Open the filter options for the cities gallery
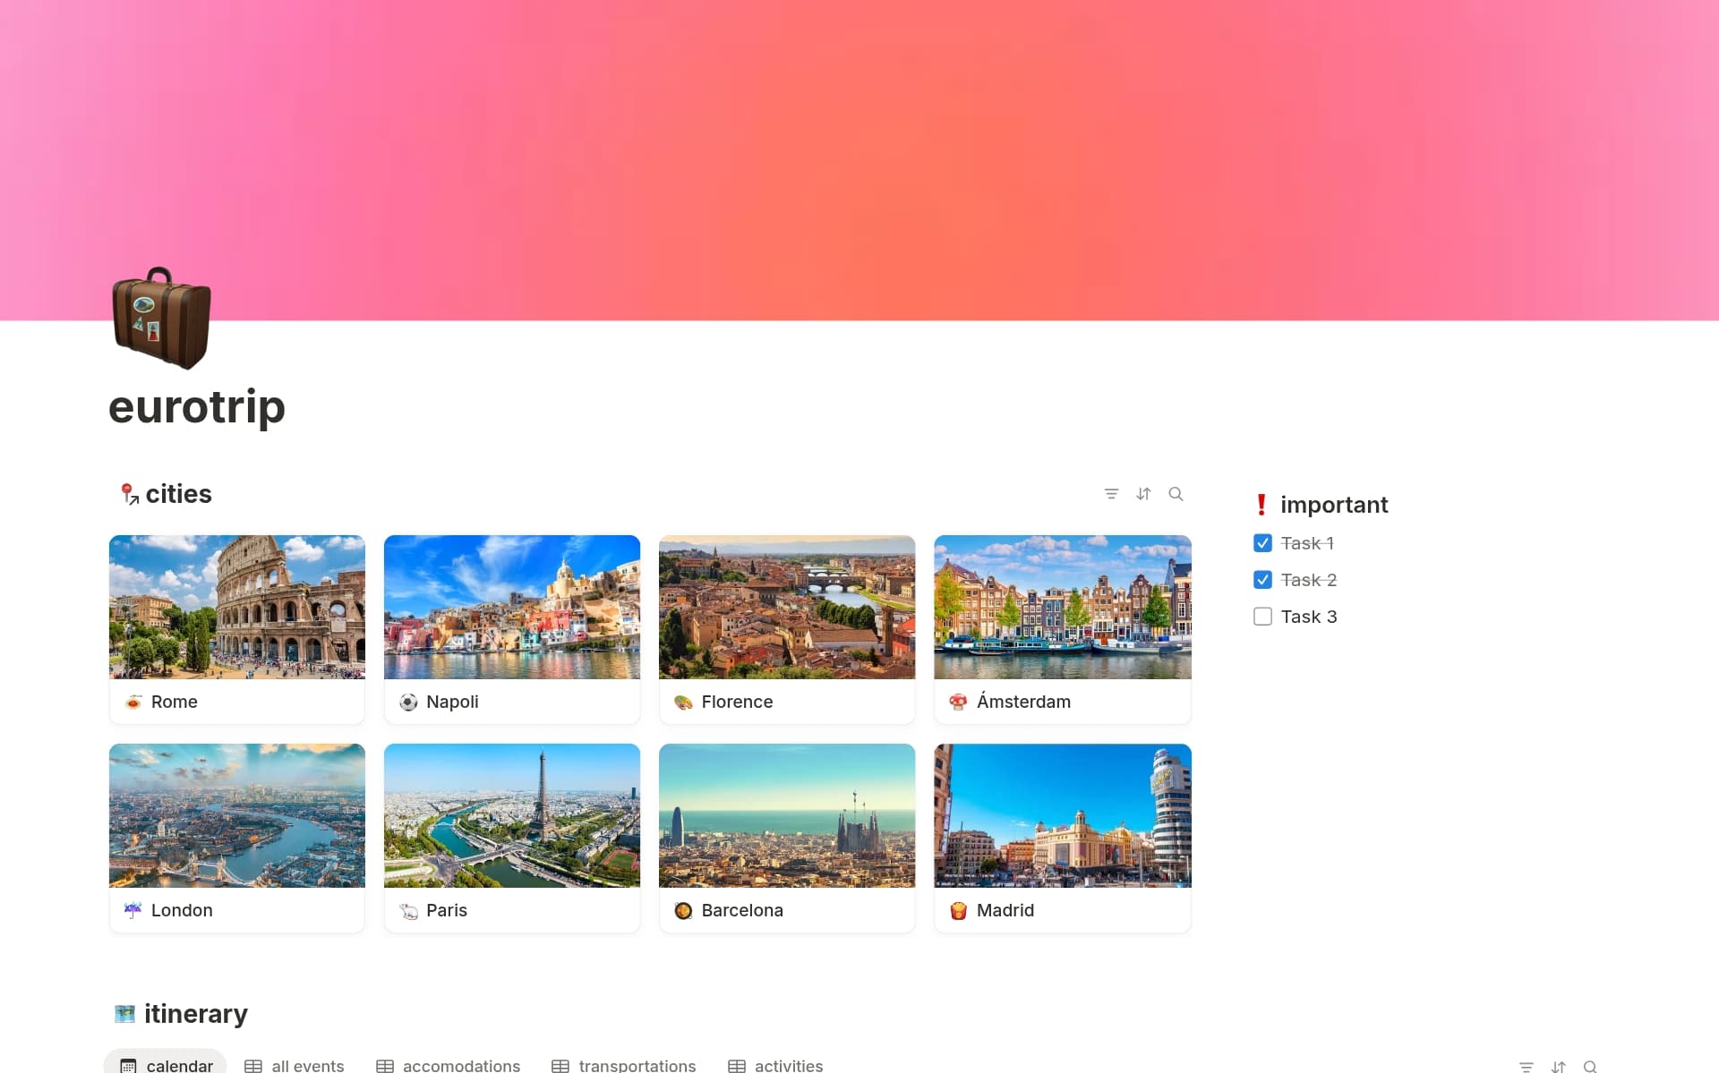Viewport: 1719px width, 1073px height. (x=1112, y=493)
